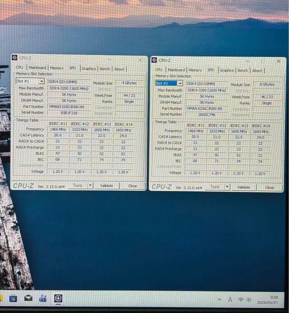Open the Teams icon in taskbar
This screenshot has height=313, width=289.
click(43, 299)
